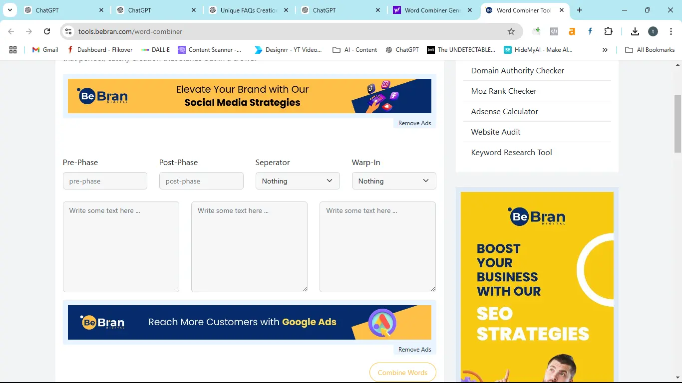Open the Warp-In dropdown
The width and height of the screenshot is (682, 383).
394,181
